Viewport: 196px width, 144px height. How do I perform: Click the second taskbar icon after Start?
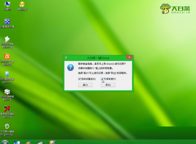pyautogui.click(x=28, y=142)
